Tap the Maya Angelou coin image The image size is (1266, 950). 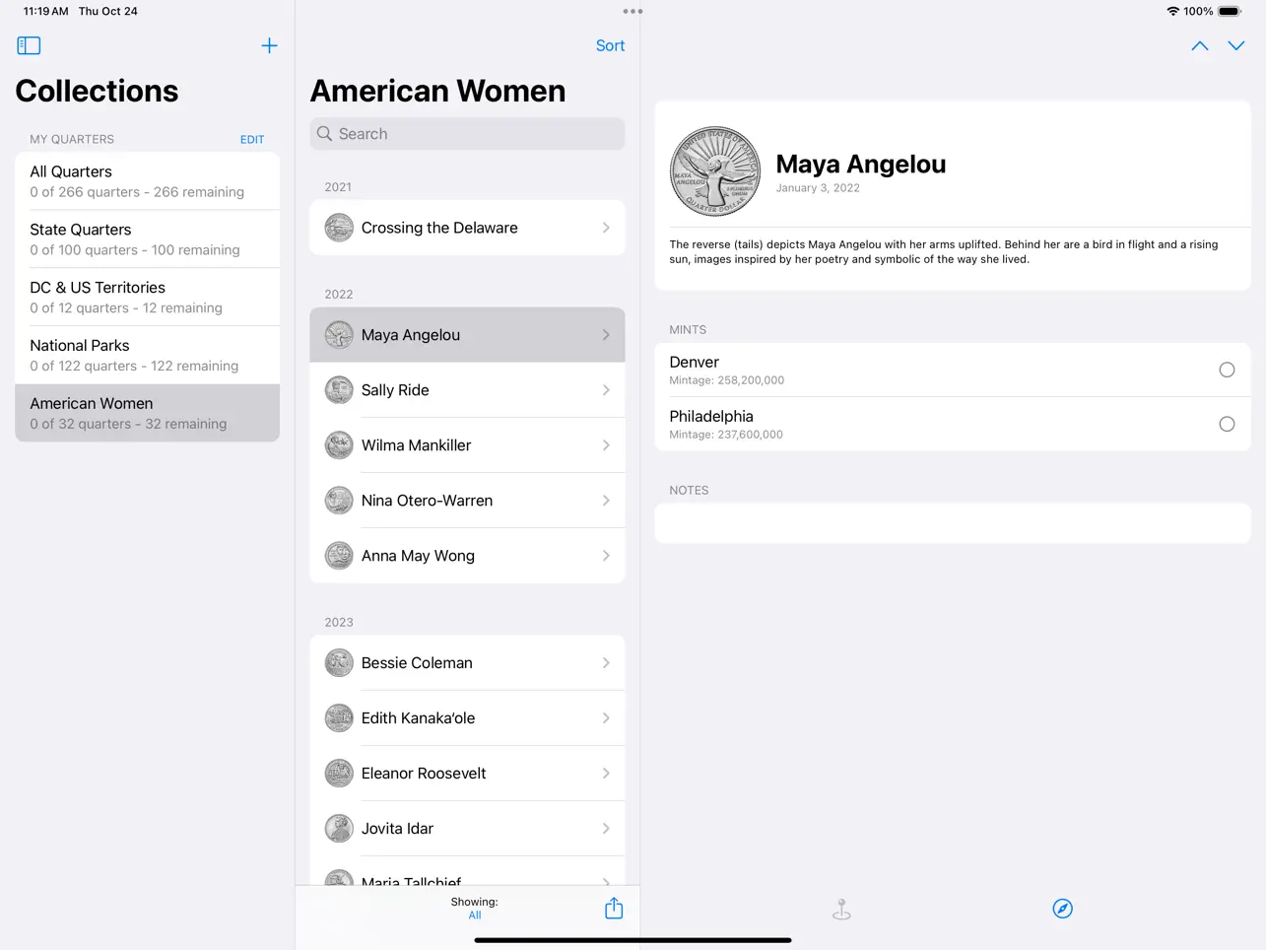coord(715,171)
